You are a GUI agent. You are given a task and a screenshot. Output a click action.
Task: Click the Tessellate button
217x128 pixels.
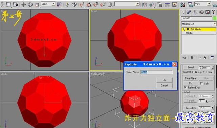[191, 108]
